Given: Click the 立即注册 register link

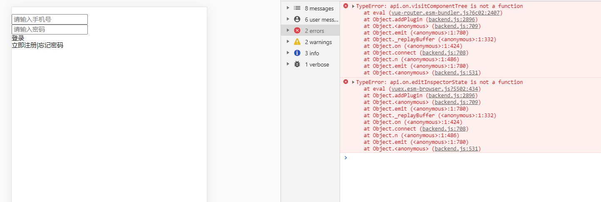Looking at the screenshot, I should 24,45.
